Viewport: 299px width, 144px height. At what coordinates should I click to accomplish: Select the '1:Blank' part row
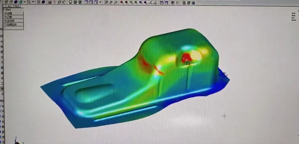[13, 10]
